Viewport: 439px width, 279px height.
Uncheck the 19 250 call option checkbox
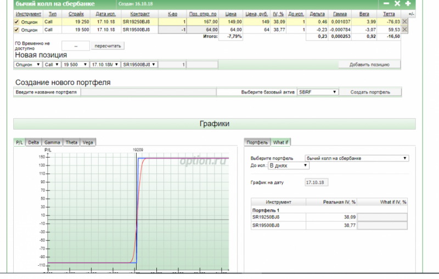click(16, 22)
